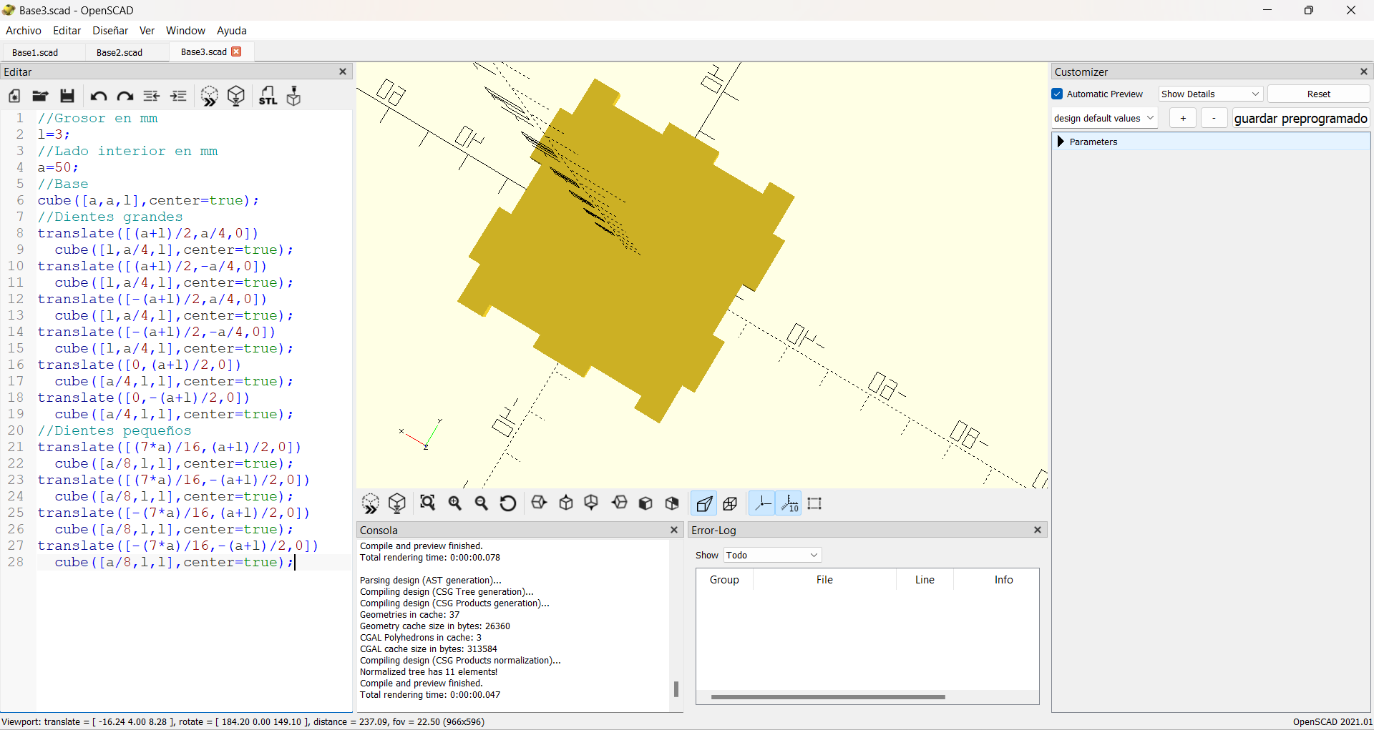The image size is (1374, 730).
Task: Click the Line column header in Error-Log
Action: [925, 580]
